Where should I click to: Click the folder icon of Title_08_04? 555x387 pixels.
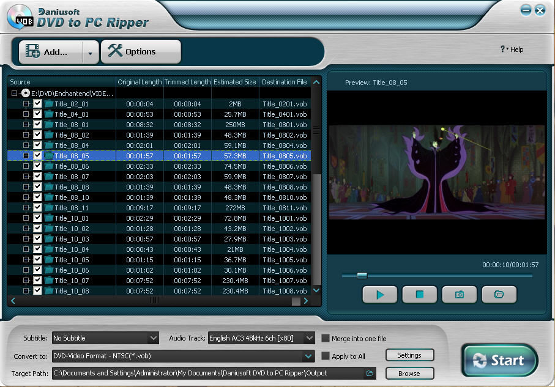point(49,145)
